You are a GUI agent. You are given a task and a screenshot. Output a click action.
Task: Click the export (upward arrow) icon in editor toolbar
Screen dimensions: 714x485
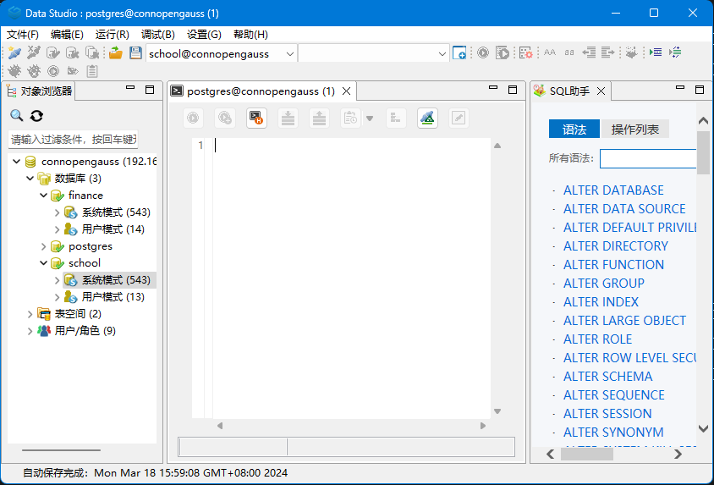tap(319, 118)
